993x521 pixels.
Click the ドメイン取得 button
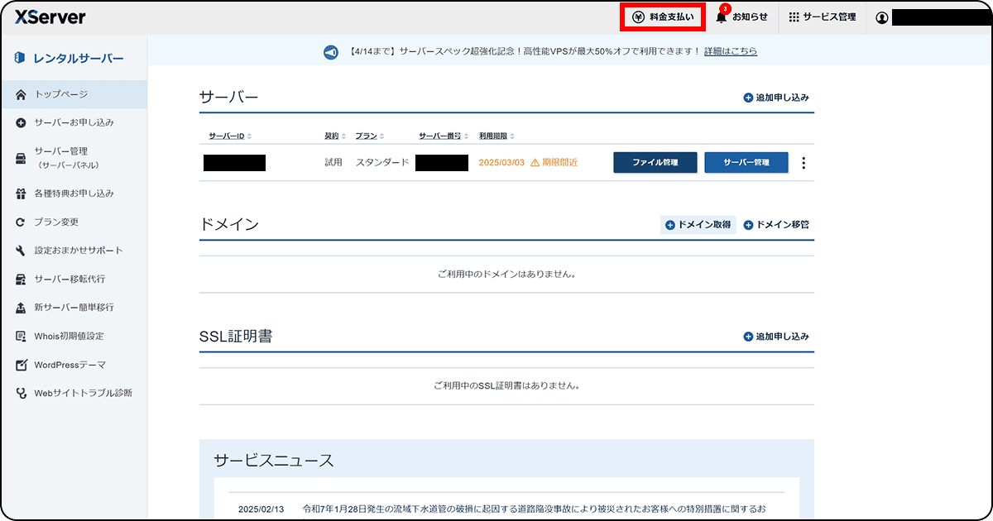pyautogui.click(x=698, y=225)
